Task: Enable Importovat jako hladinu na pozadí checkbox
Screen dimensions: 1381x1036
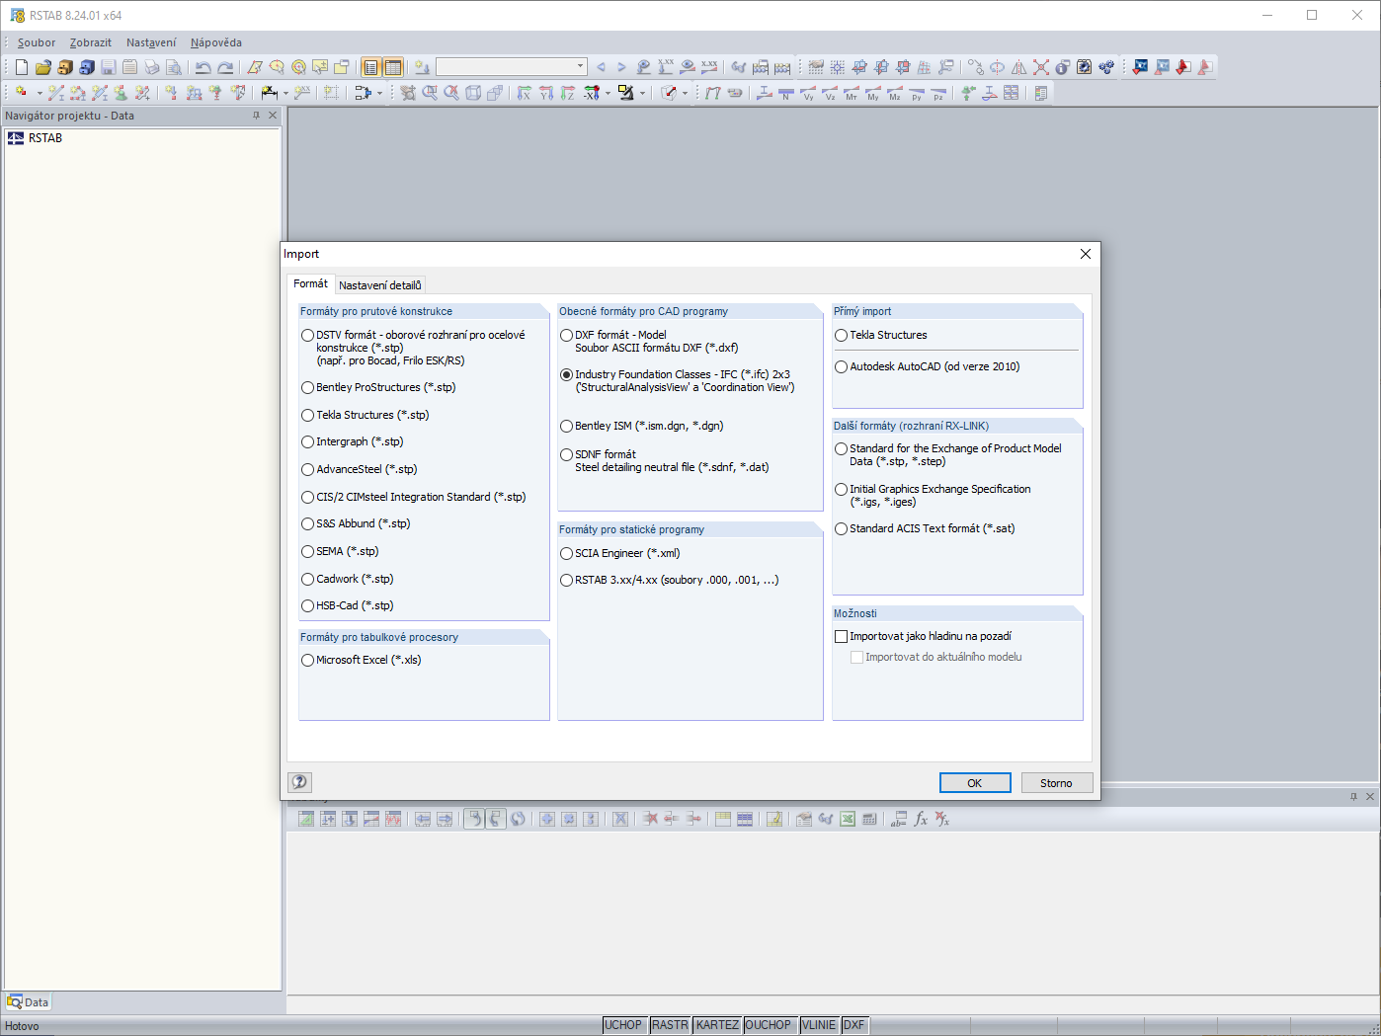Action: (x=842, y=637)
